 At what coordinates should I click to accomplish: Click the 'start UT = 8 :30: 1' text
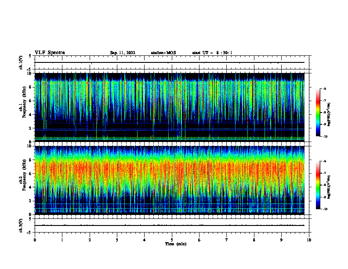212,53
